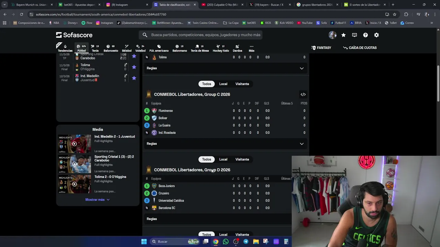Select Visitante filter for Group D table
This screenshot has height=247, width=440.
(242, 159)
